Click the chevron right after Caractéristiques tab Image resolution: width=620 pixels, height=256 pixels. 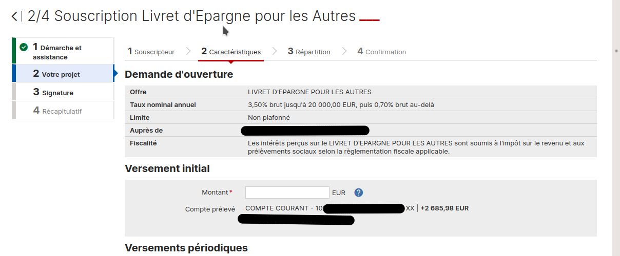(275, 51)
